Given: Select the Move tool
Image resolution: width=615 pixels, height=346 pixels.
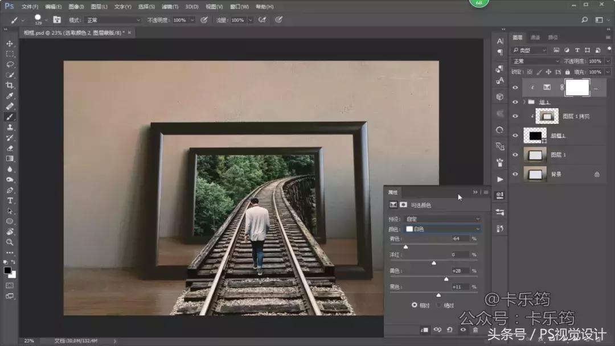Looking at the screenshot, I should coord(10,44).
